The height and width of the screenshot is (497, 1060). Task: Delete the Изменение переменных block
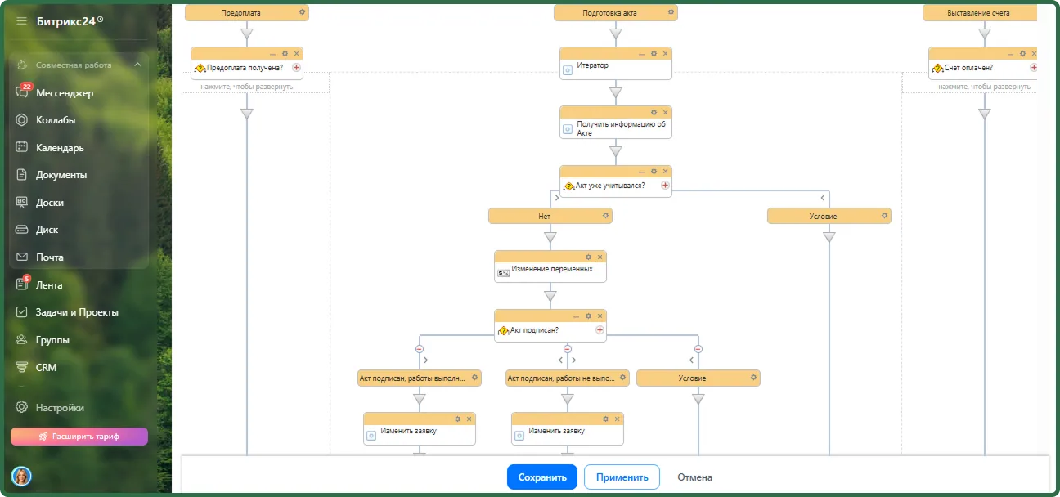[x=600, y=257]
